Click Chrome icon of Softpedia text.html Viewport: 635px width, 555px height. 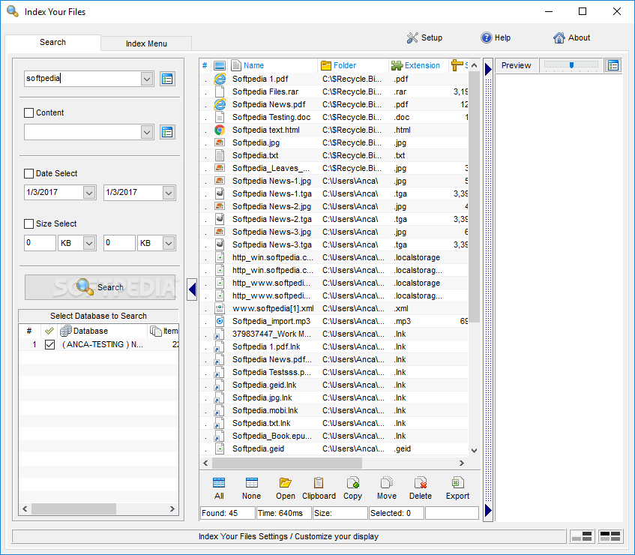click(x=220, y=130)
